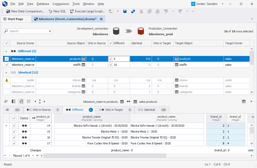257x168 pixels.
Task: Click the Redo arrow icon
Action: coord(180,11)
